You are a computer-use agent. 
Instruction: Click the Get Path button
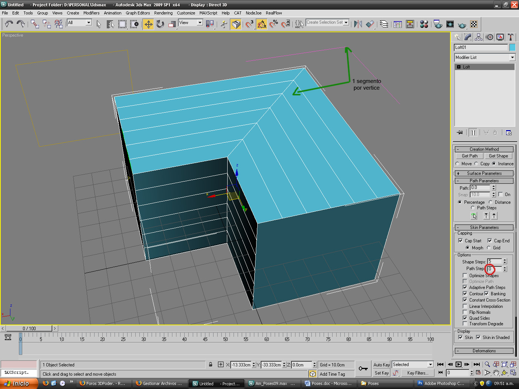(x=470, y=156)
